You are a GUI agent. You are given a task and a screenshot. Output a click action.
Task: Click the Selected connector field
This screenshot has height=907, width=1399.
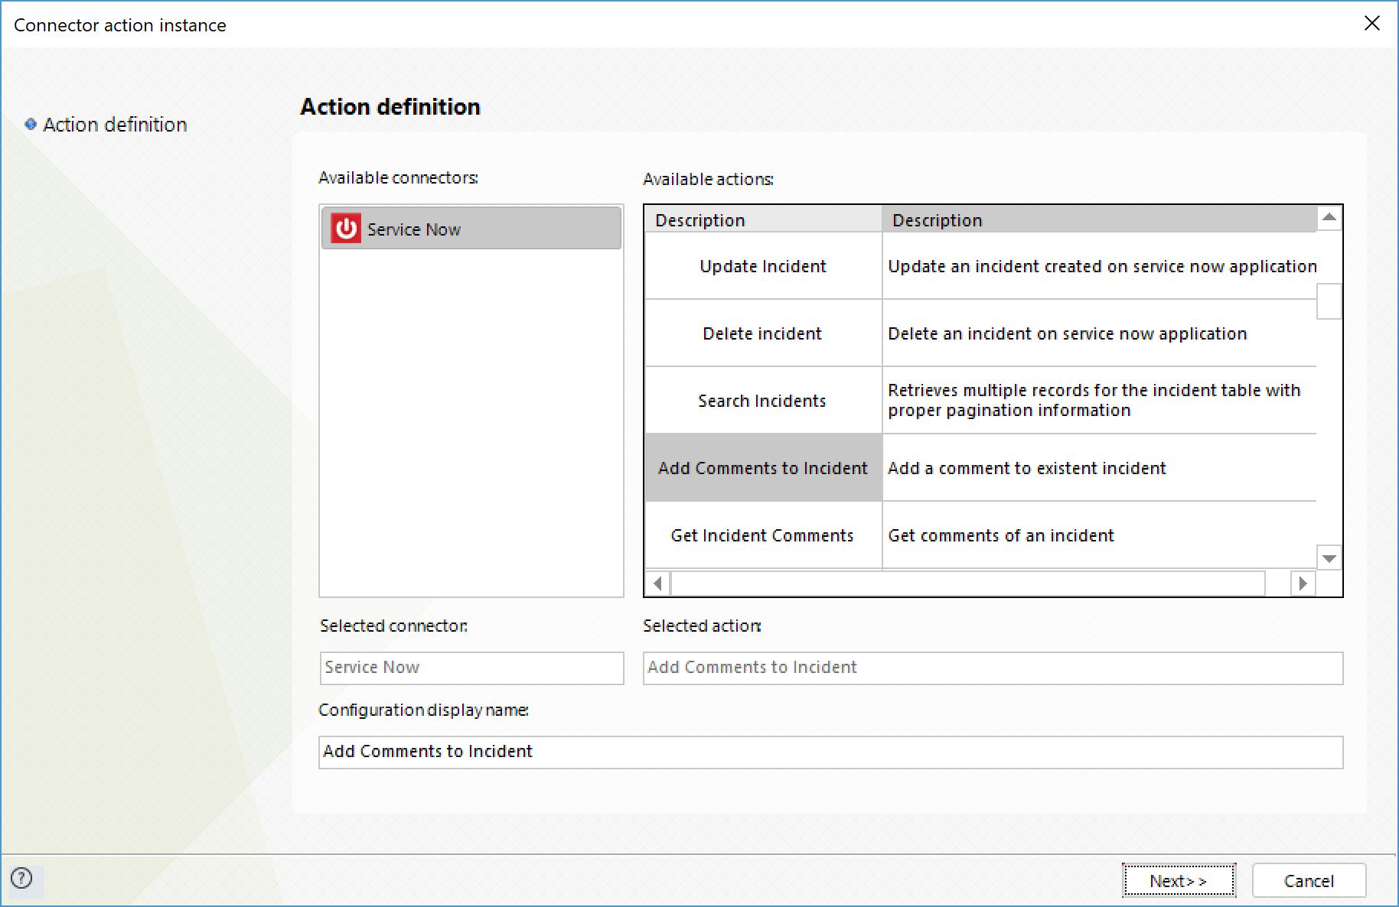(471, 668)
